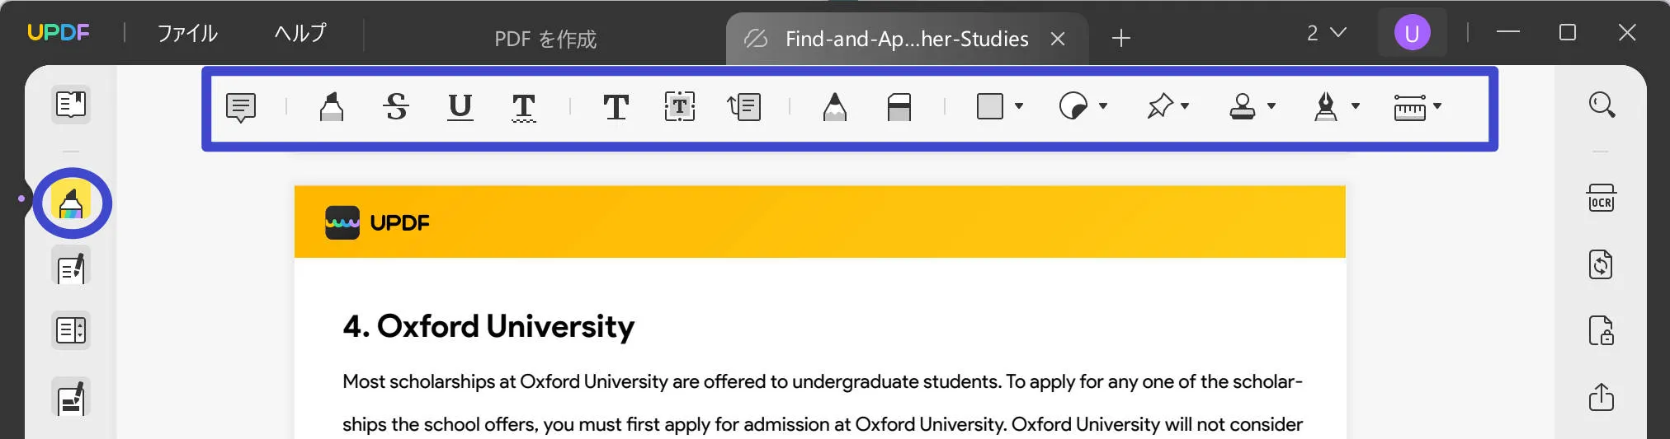Select the eraser tool
The image size is (1670, 439).
click(x=899, y=106)
